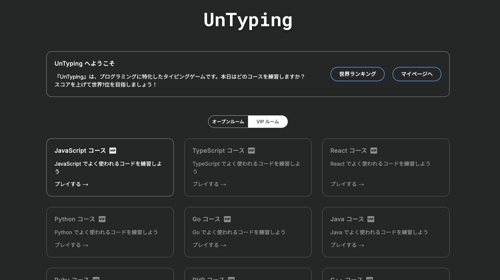The height and width of the screenshot is (280, 500).
Task: Click プレイする on the Python course
Action: (71, 245)
